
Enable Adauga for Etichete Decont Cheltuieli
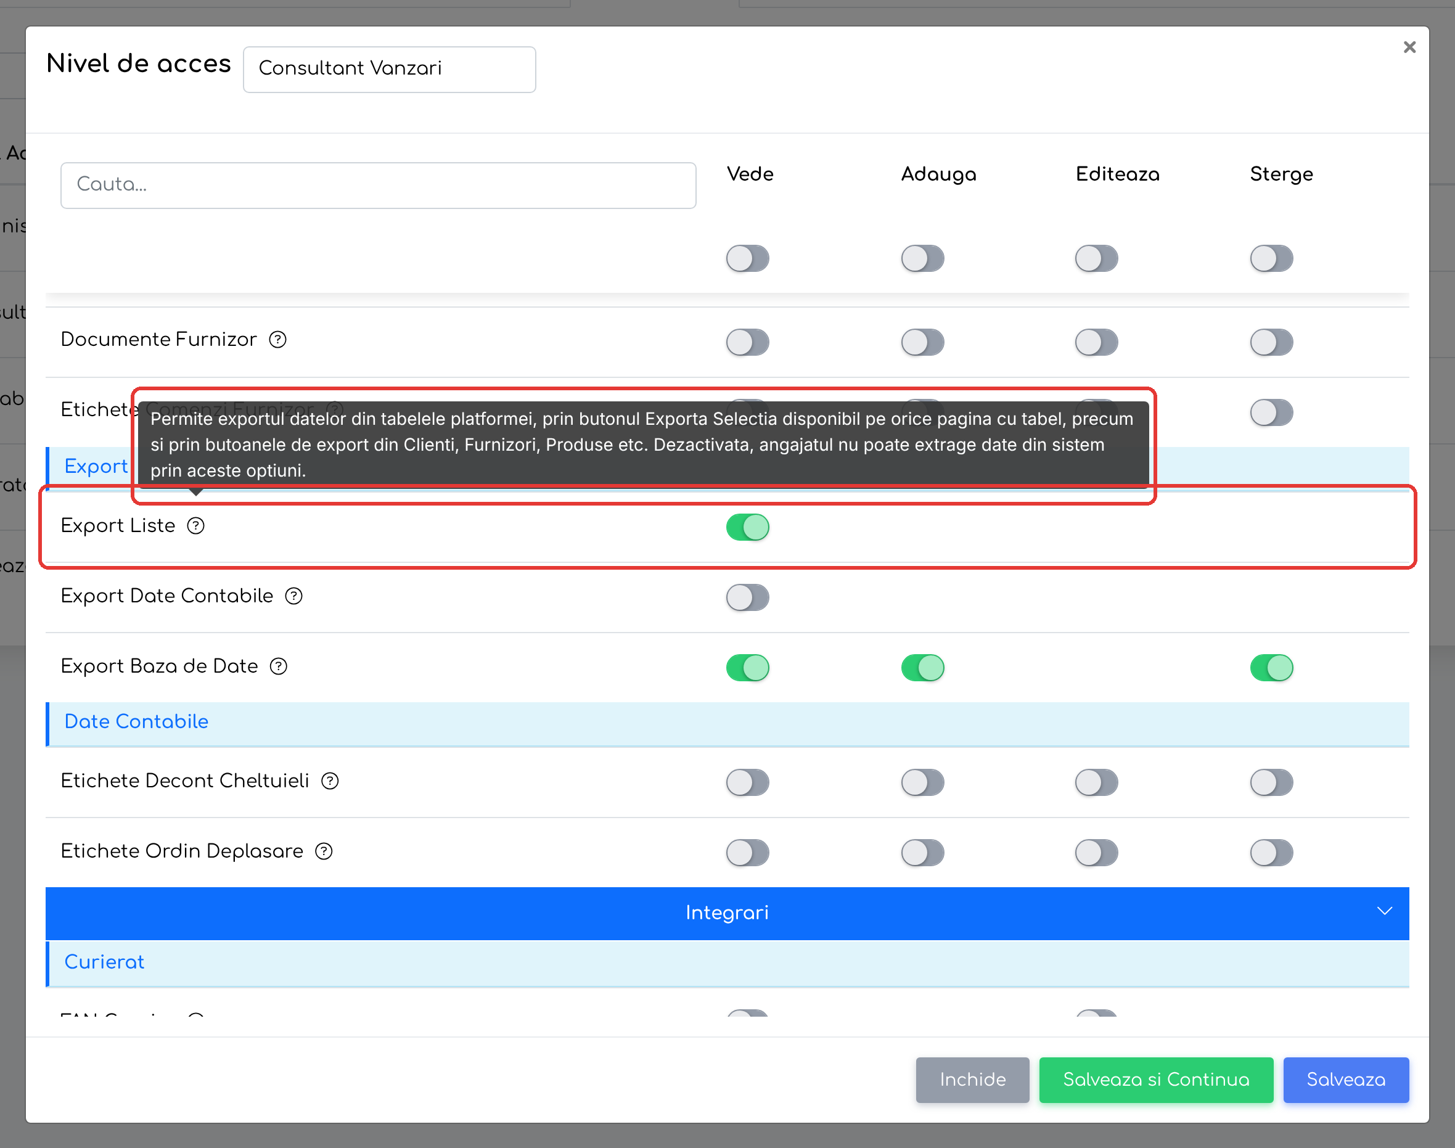(922, 782)
